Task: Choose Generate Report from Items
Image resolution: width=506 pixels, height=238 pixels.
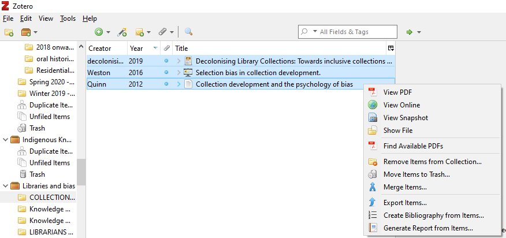Action: coord(433,228)
